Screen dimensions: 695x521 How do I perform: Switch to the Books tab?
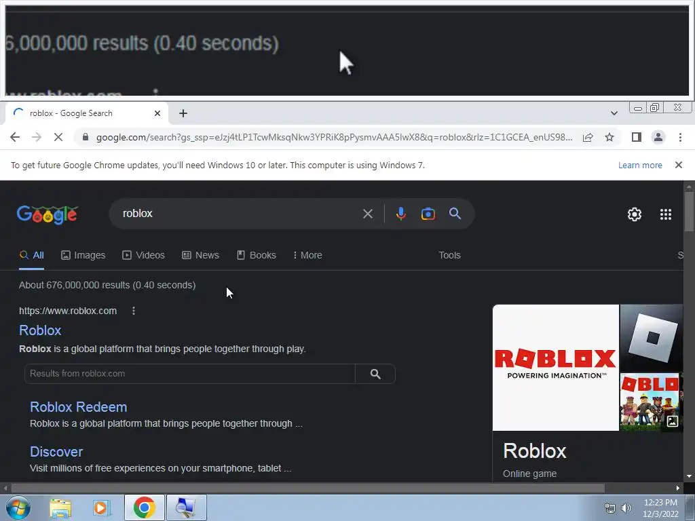pyautogui.click(x=257, y=255)
